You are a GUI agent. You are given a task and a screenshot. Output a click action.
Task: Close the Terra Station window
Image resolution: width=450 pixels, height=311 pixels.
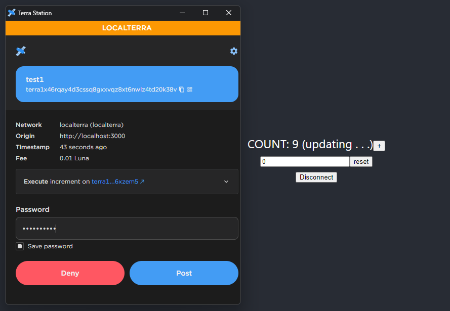229,13
